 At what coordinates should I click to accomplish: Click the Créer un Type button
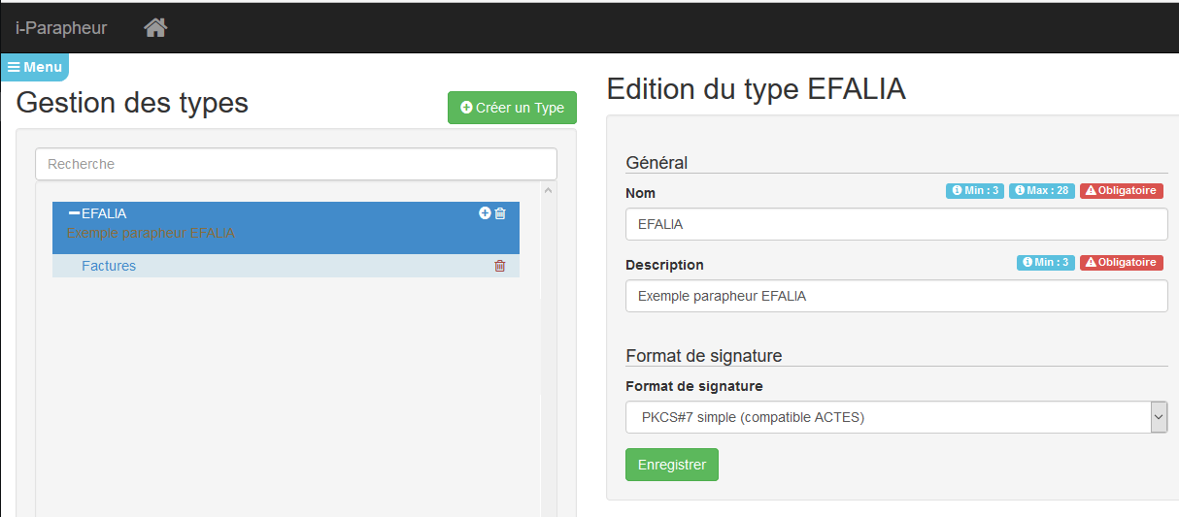point(512,108)
